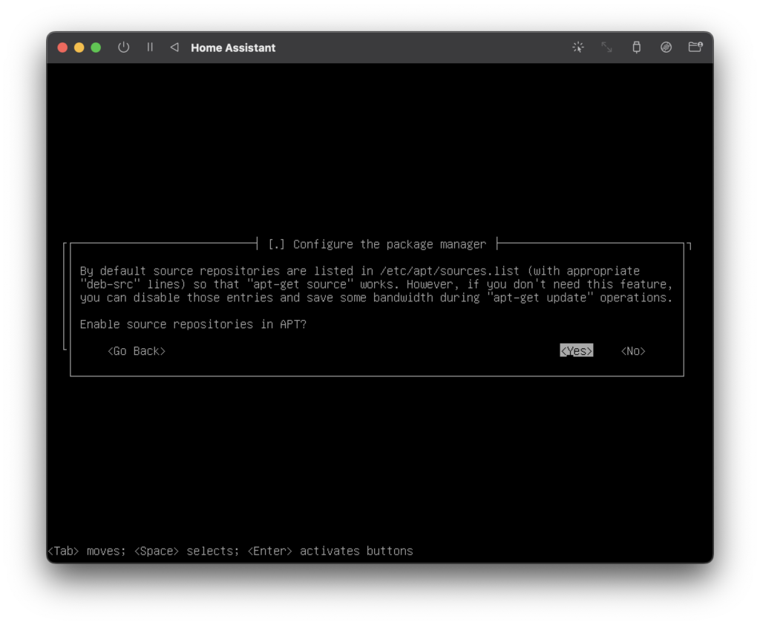Screen dimensions: 760x625
Task: Toggle mouse capture cursor icon
Action: 577,48
